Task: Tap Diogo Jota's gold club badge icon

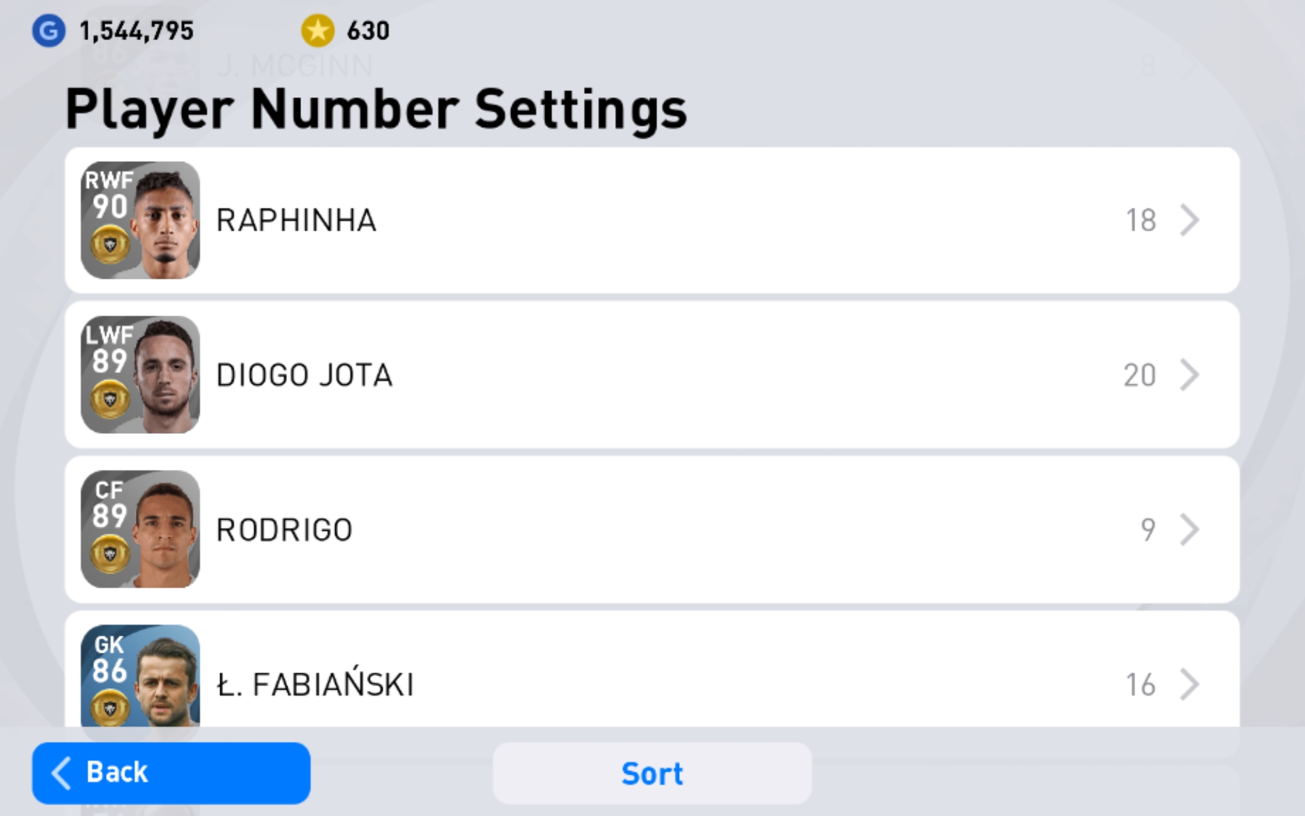Action: (x=109, y=399)
